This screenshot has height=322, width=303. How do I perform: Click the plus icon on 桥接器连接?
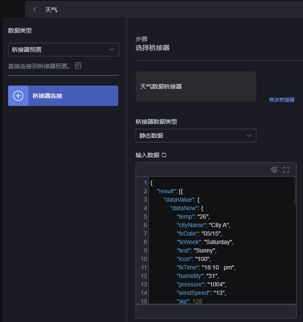(18, 96)
